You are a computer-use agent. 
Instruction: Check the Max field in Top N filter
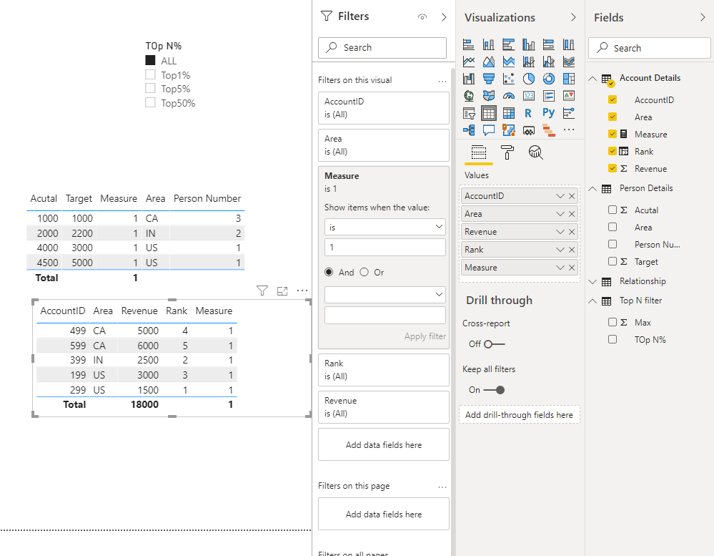613,322
